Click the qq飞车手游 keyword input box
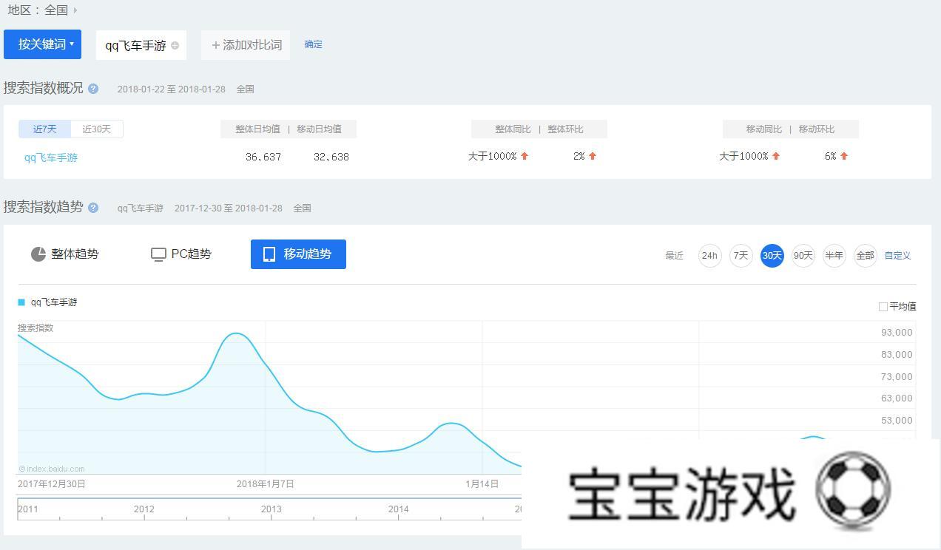Viewport: 941px width, 550px height. click(141, 45)
